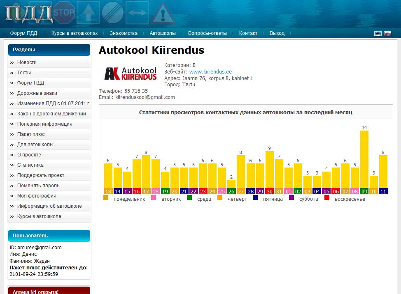
Task: Click the ПДД site logo
Action: click(29, 14)
